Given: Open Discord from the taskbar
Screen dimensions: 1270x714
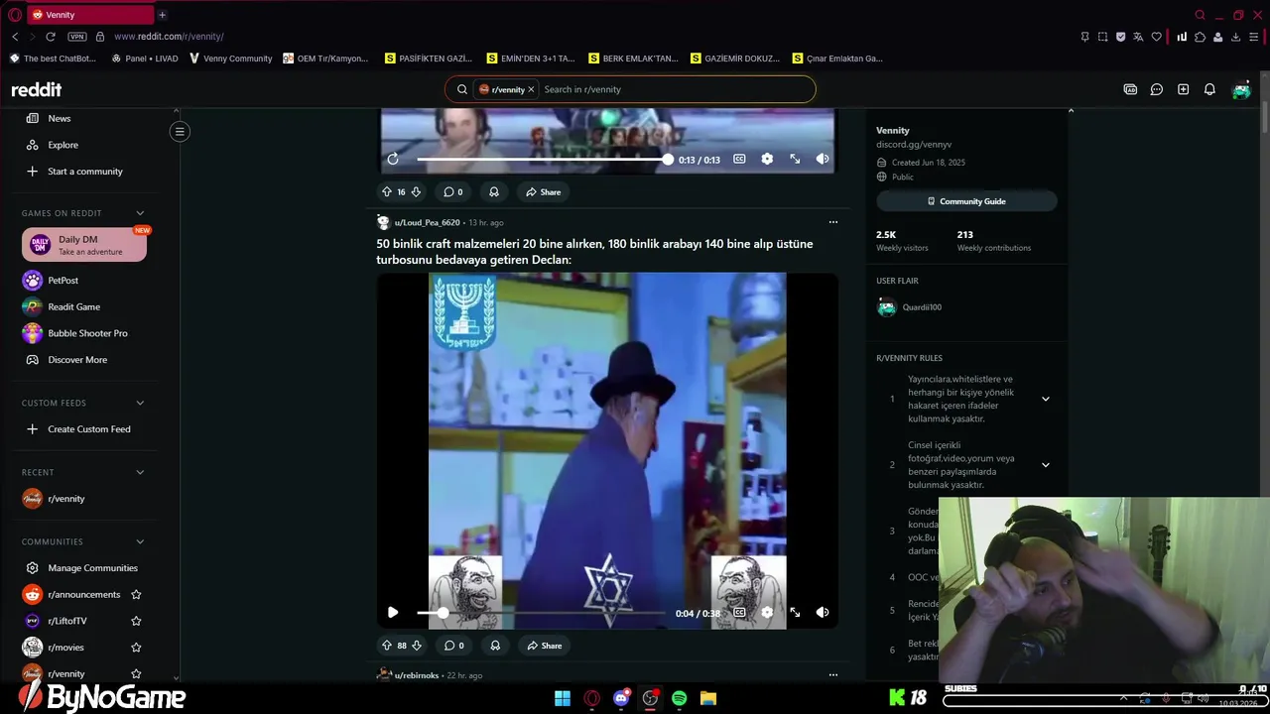Looking at the screenshot, I should tap(621, 698).
